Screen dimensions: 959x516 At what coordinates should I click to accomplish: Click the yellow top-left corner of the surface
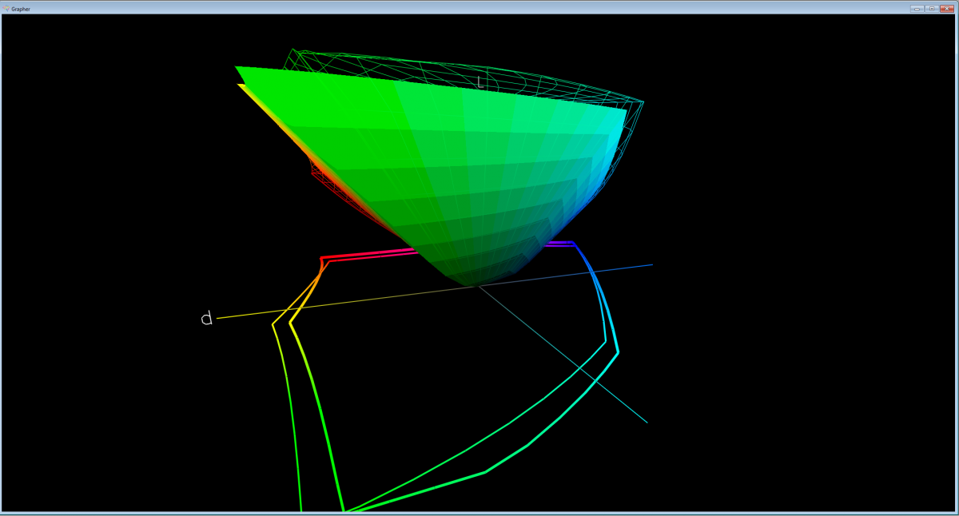click(x=240, y=85)
